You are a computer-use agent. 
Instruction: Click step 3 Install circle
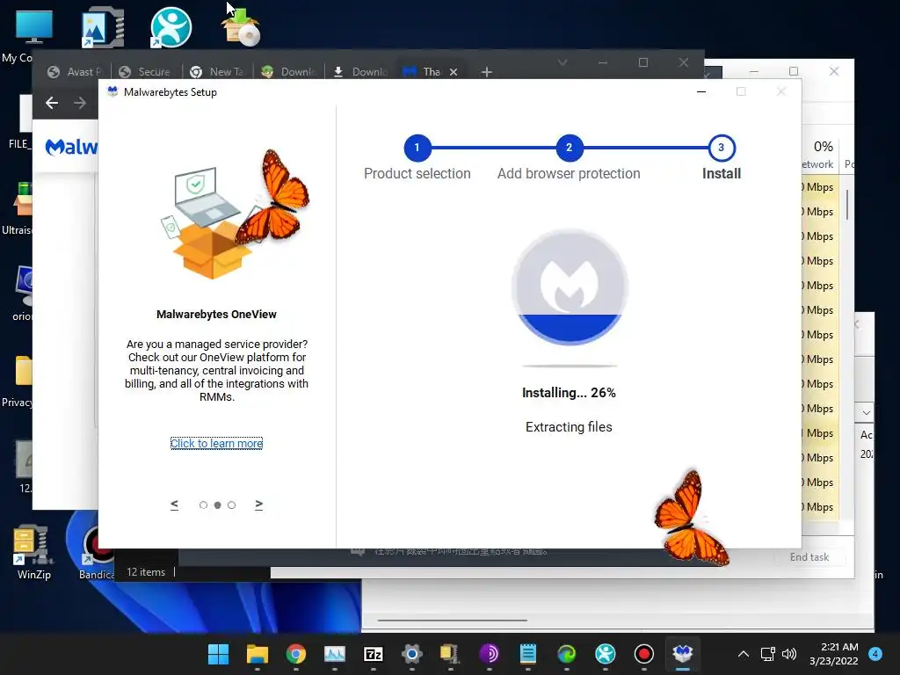tap(722, 148)
